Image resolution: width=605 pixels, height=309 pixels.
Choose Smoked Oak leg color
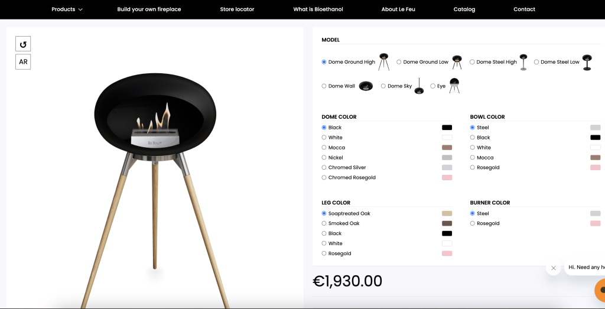click(x=324, y=223)
